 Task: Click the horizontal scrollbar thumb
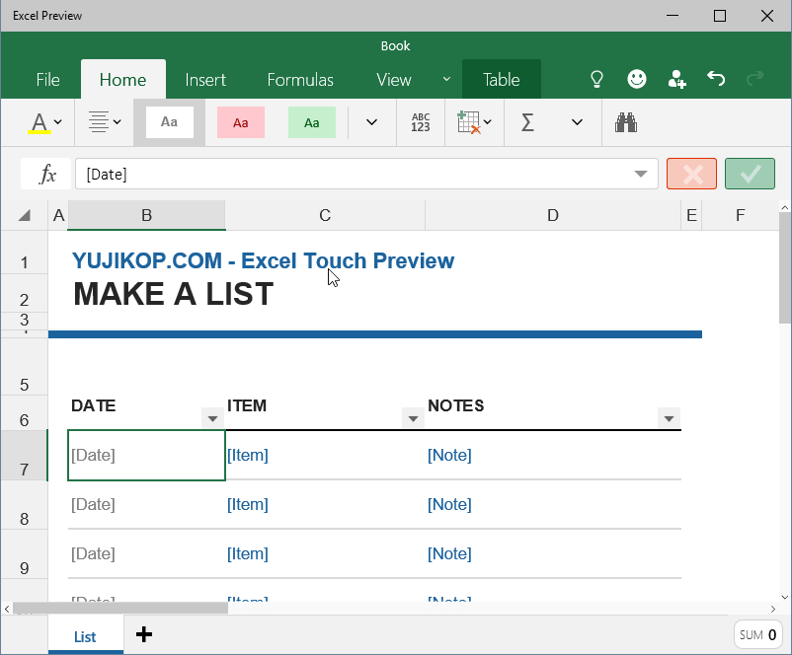[x=120, y=609]
